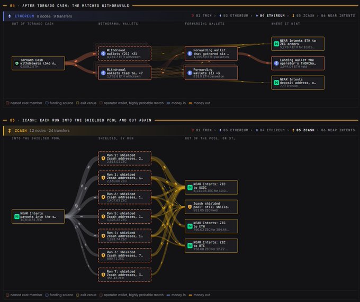Click 'ZCASH: EACH RUN INTO THE SHIELDED POOL' heading

[87, 120]
